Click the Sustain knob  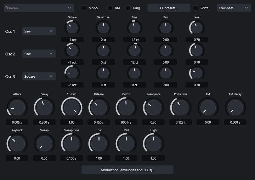(x=72, y=107)
